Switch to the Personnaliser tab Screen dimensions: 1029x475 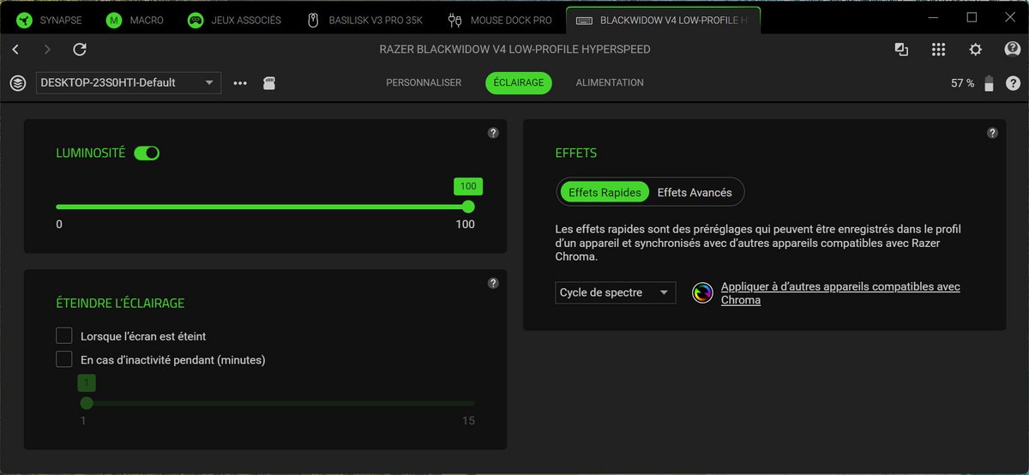point(424,83)
